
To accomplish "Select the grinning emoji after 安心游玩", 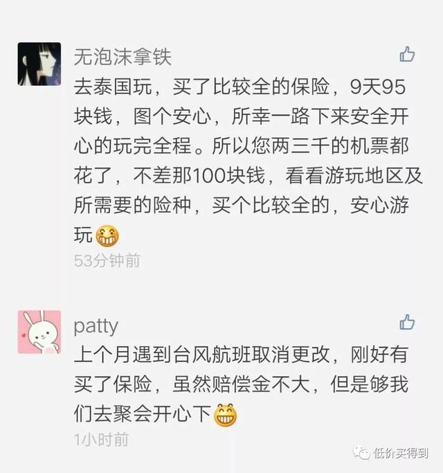I will point(107,236).
